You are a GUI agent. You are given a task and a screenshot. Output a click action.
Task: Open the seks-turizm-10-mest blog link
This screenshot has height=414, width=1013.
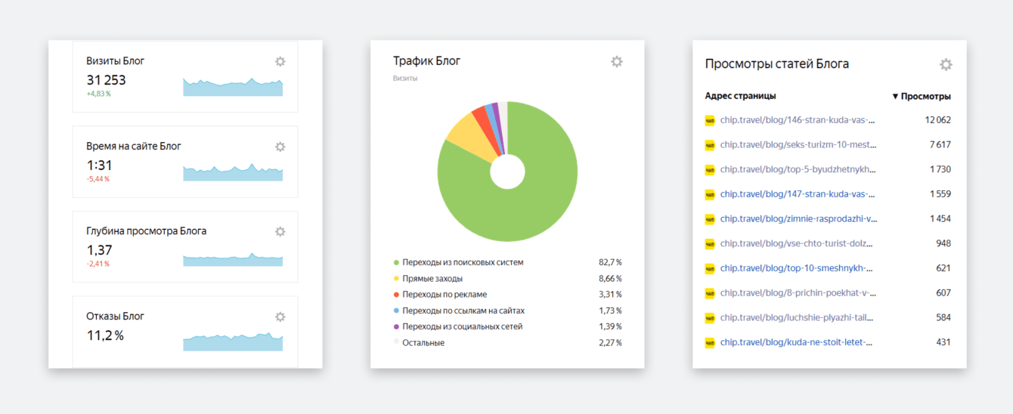(x=798, y=144)
